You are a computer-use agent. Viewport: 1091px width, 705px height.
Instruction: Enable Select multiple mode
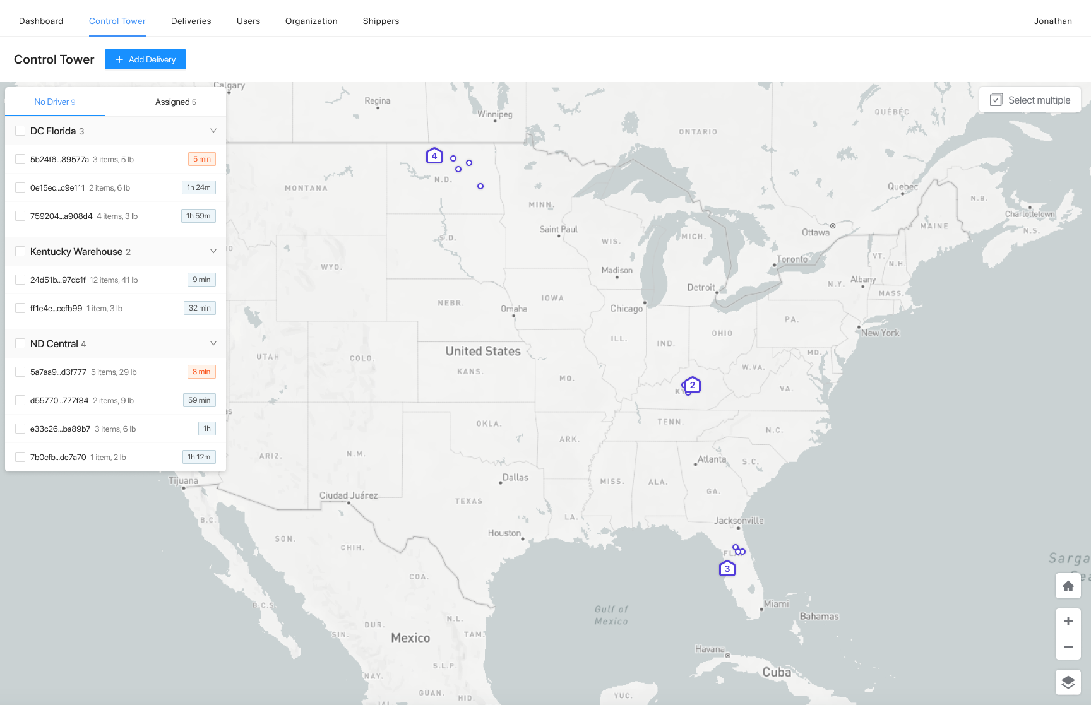1030,100
